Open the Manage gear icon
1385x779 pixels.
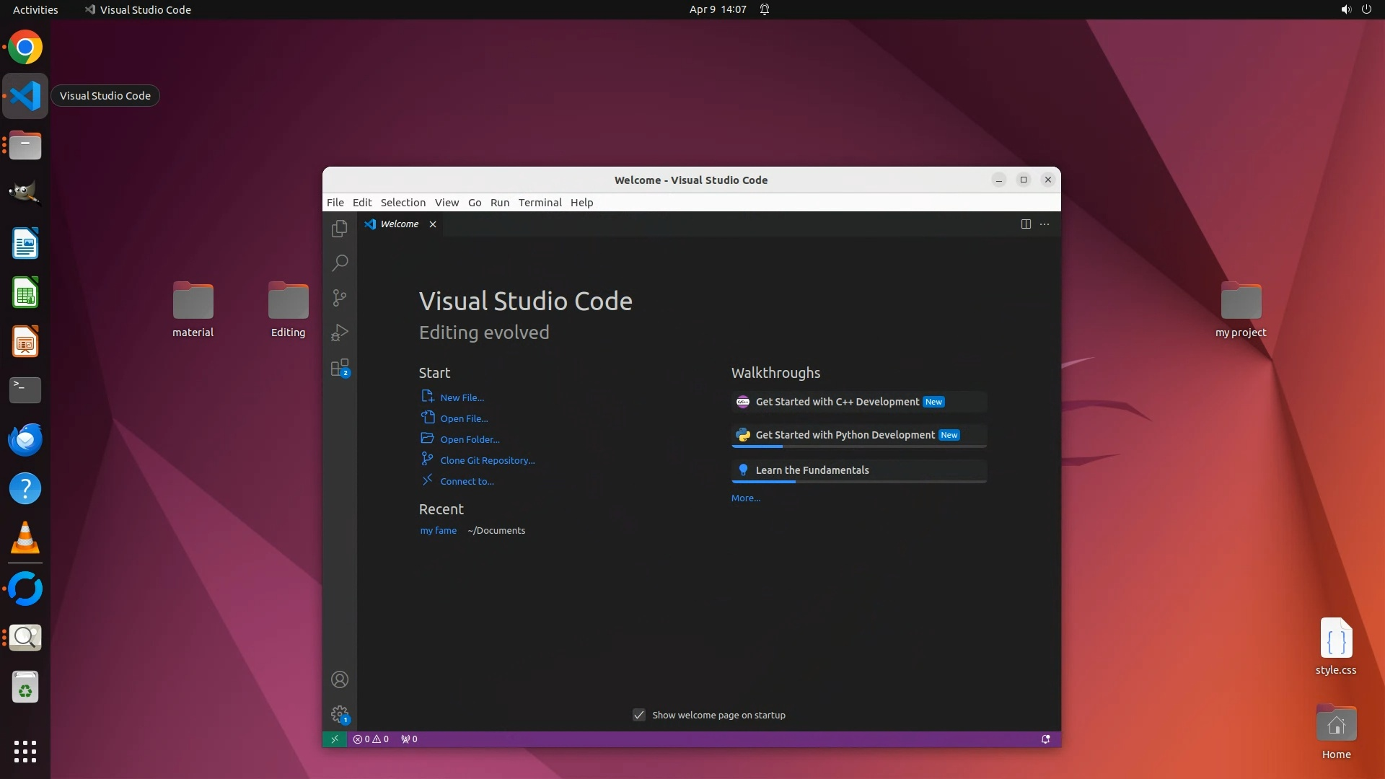[x=340, y=714]
